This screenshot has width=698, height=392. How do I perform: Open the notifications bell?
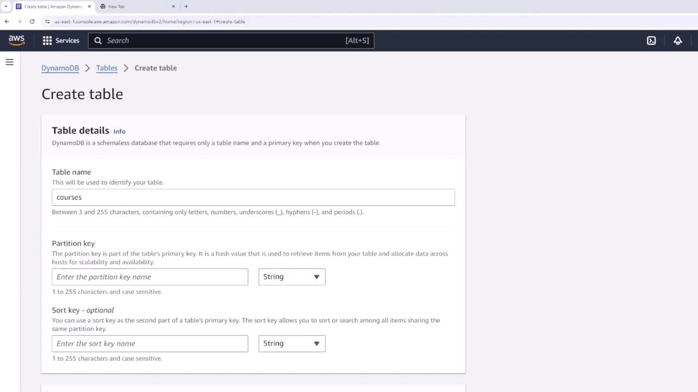coord(678,40)
